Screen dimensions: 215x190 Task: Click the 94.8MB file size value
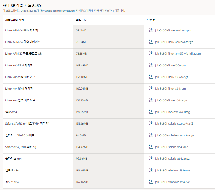(81, 135)
